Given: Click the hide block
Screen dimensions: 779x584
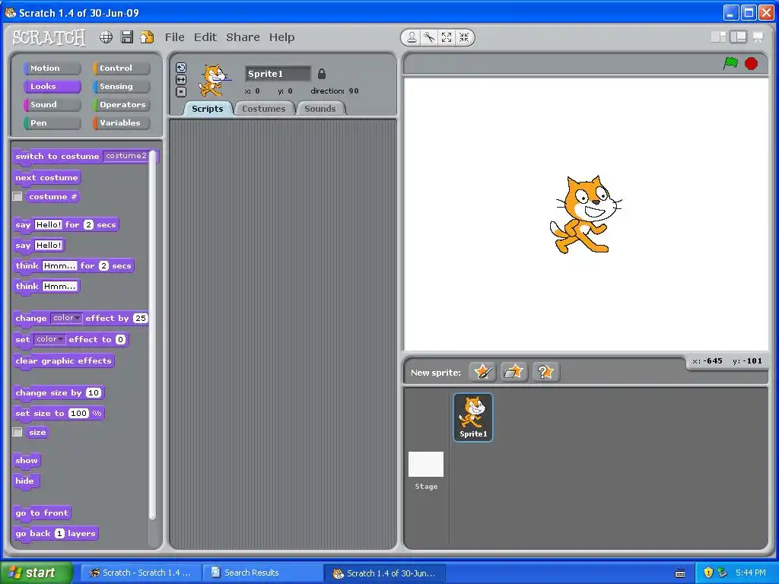Looking at the screenshot, I should pyautogui.click(x=25, y=481).
